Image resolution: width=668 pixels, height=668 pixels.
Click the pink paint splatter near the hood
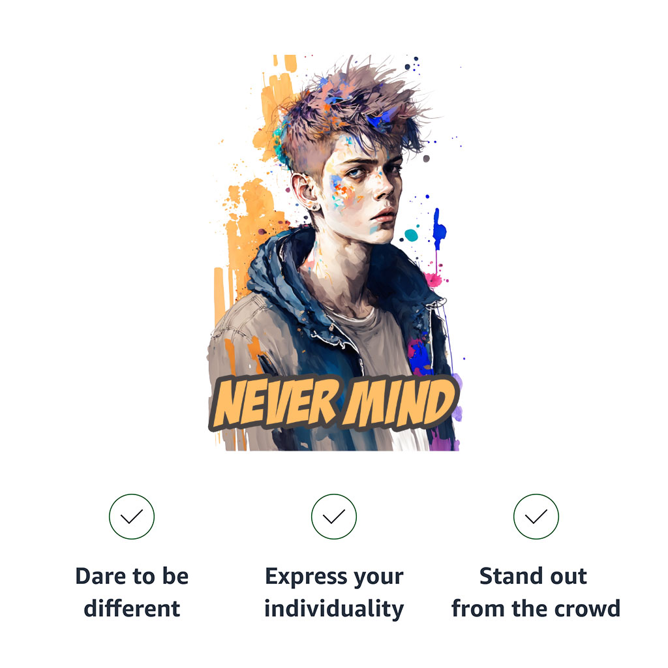[434, 279]
